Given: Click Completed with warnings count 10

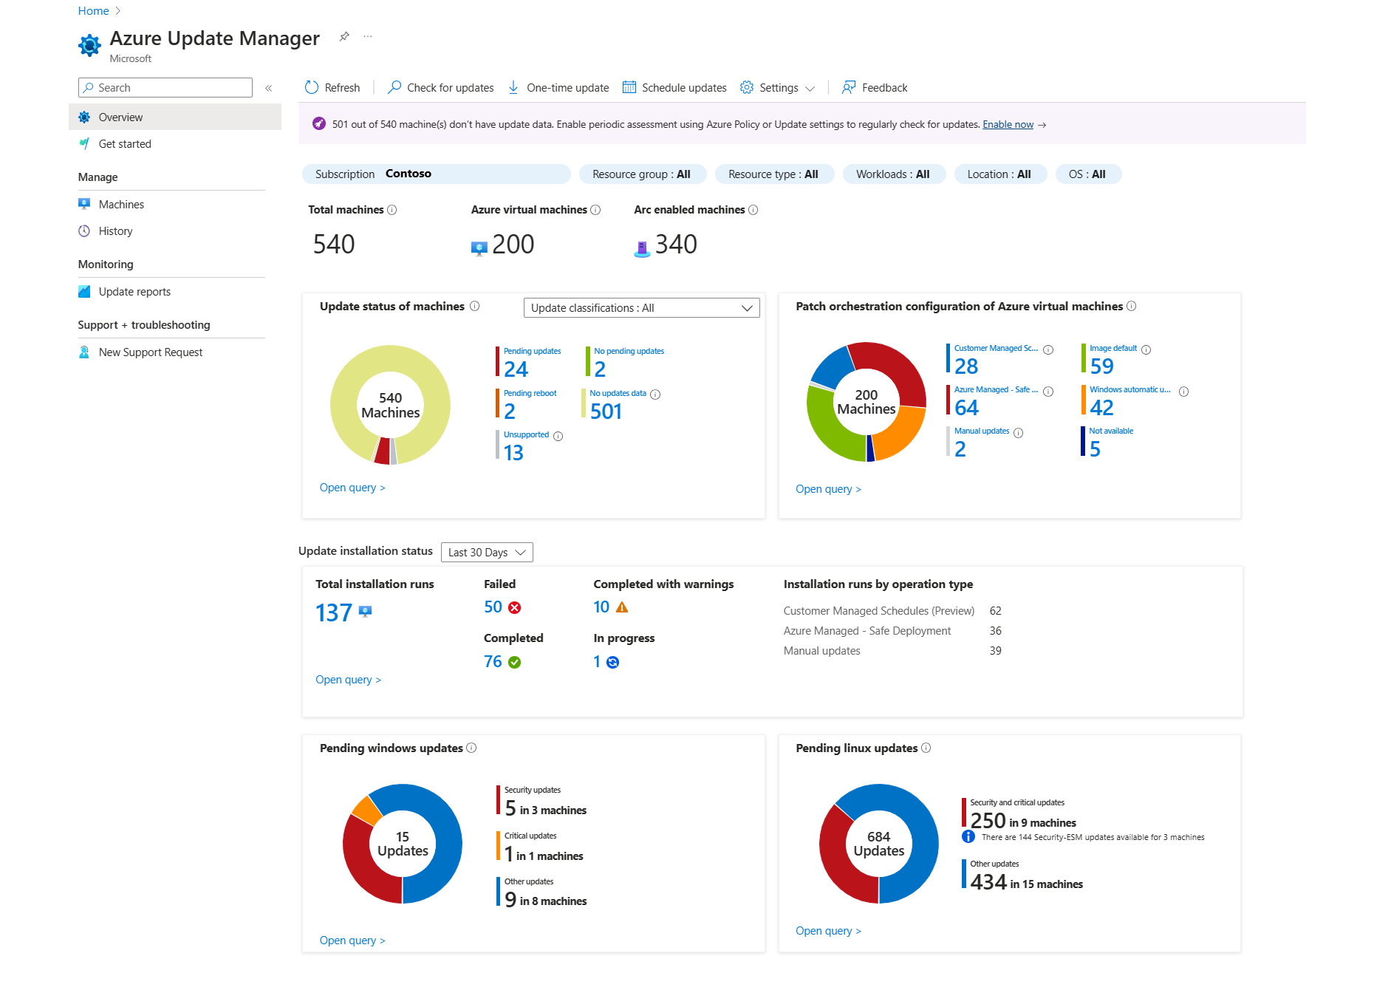Looking at the screenshot, I should click(x=601, y=607).
